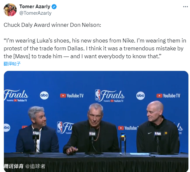
Task: Click the man in the navy blazer
Action: click(x=37, y=129)
